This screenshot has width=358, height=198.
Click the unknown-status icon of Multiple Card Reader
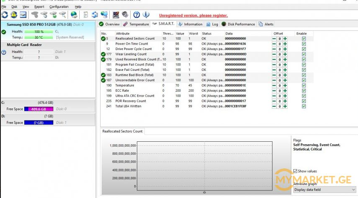click(x=4, y=52)
